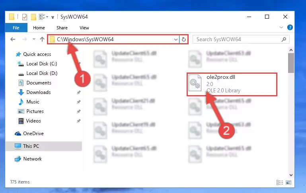Click the pin icon beside Music
Viewport: 306px width, 193px height.
click(79, 102)
